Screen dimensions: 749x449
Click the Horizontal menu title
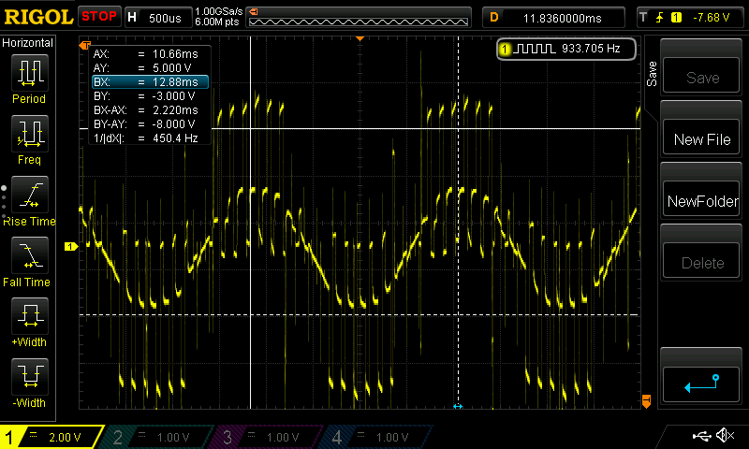[28, 43]
